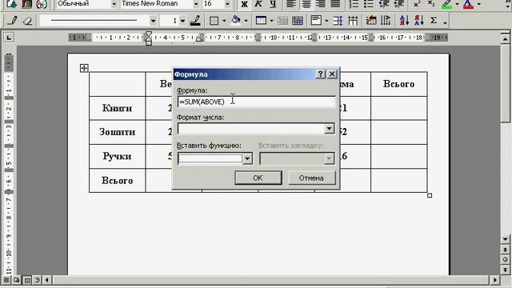Click the table move handle icon
Image resolution: width=512 pixels, height=288 pixels.
click(84, 68)
